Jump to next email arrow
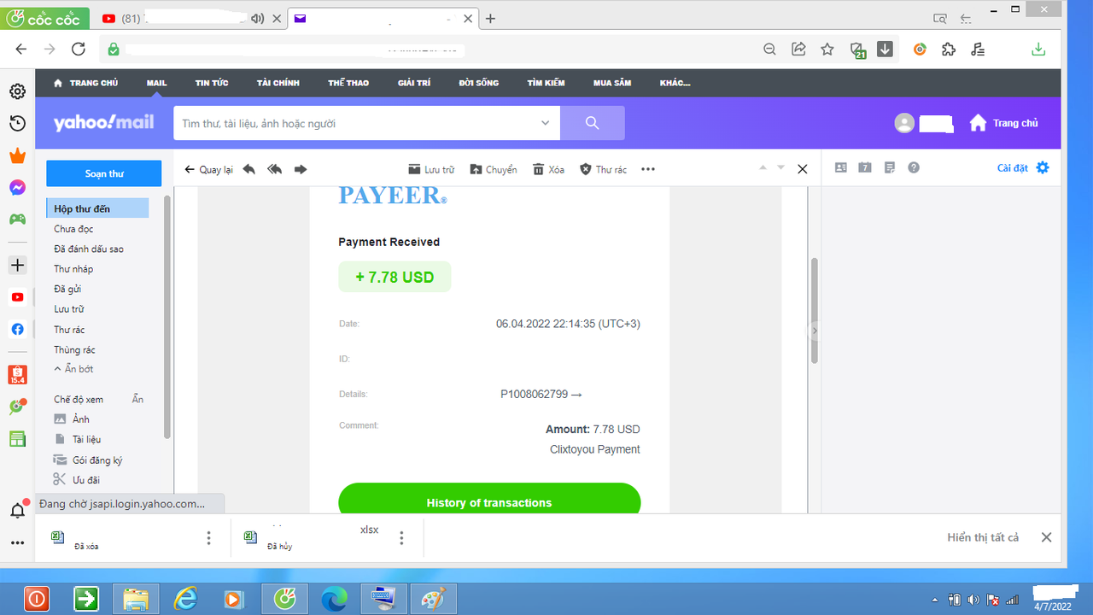Image resolution: width=1093 pixels, height=615 pixels. [x=780, y=168]
